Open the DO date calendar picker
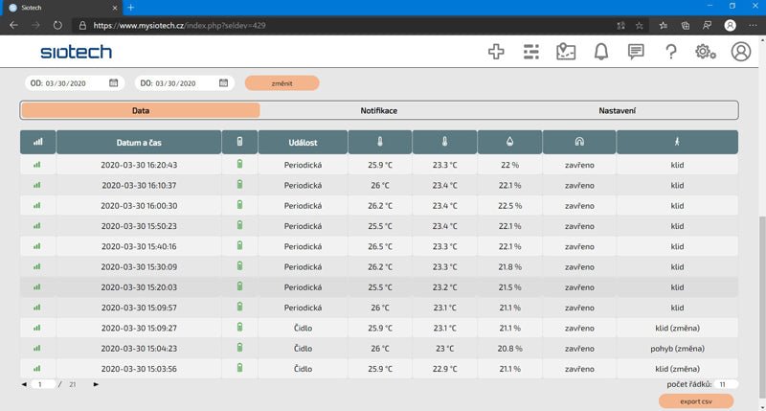The width and height of the screenshot is (766, 411). [x=223, y=83]
